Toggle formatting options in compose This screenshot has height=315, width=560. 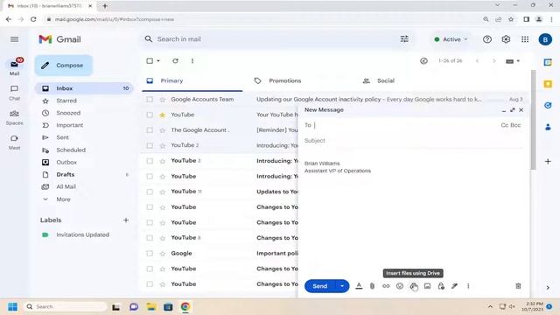(x=359, y=286)
